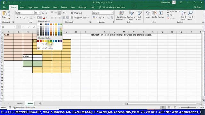Toggle Middle Align vertical alignment
The image size is (205, 115).
[x=56, y=13]
